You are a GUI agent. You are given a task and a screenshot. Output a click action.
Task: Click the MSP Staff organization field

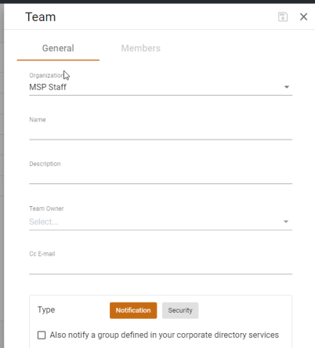coord(161,87)
